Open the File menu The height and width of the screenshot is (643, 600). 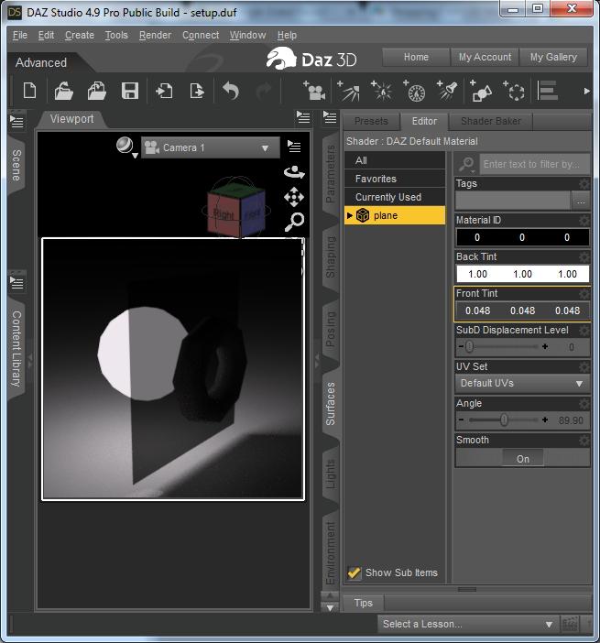[20, 36]
